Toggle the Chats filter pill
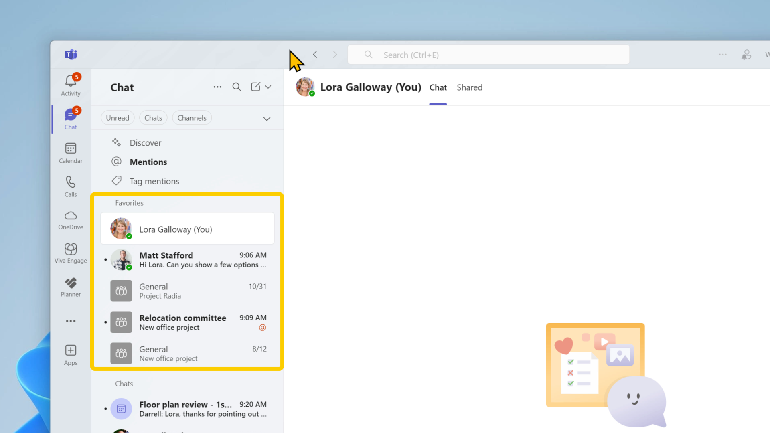The width and height of the screenshot is (770, 433). [153, 117]
